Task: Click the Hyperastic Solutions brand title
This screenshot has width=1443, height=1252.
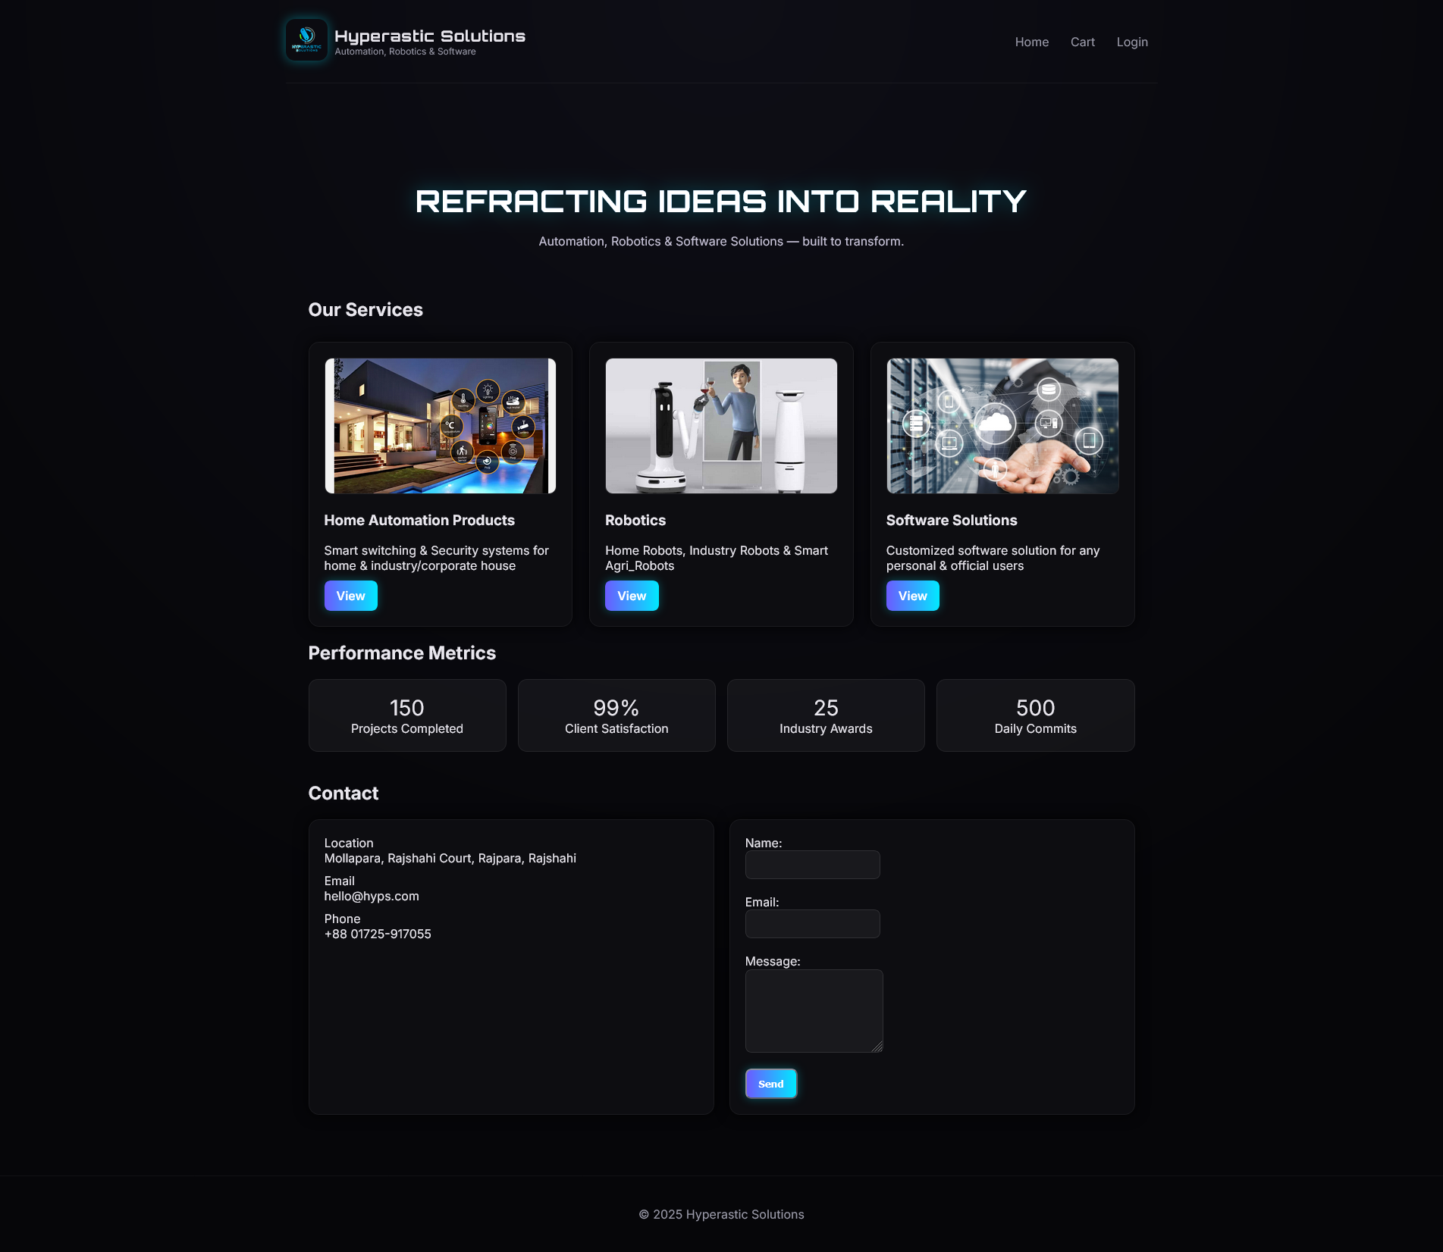Action: coord(430,36)
